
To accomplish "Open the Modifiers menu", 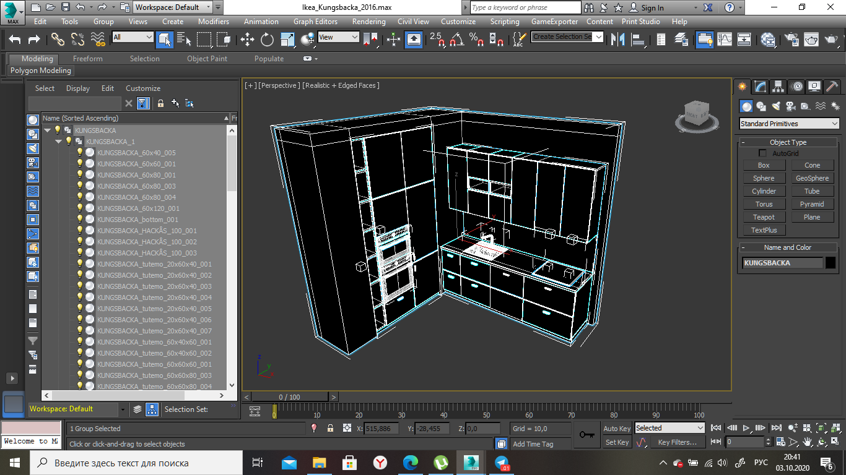I will coord(214,21).
